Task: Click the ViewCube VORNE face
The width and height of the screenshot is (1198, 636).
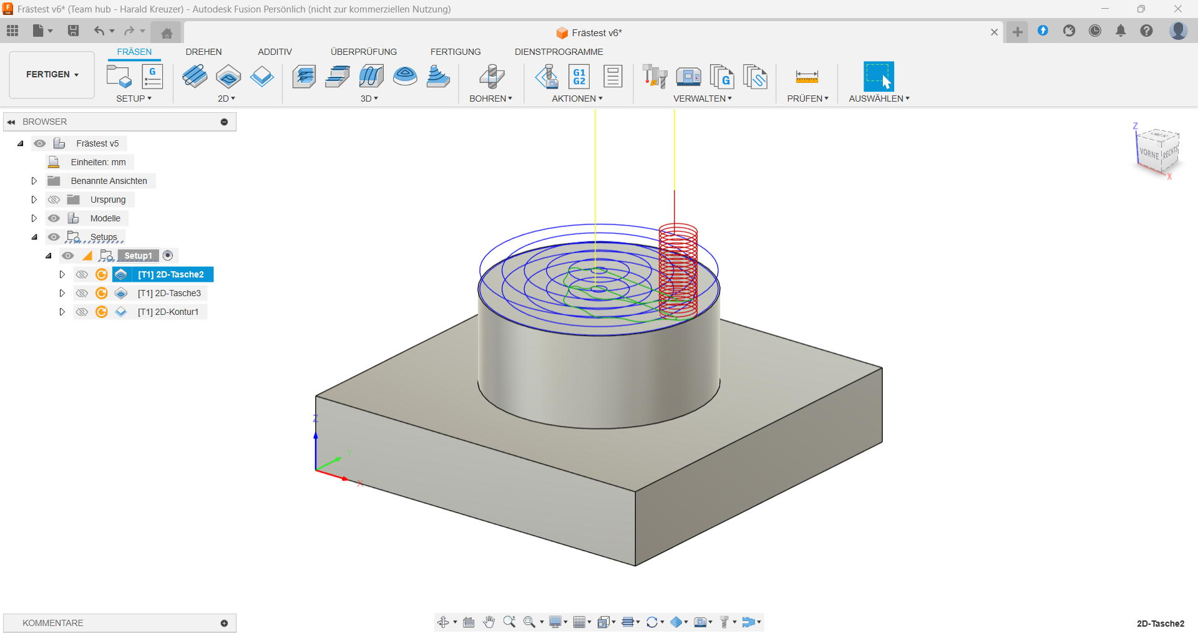Action: pyautogui.click(x=1149, y=153)
